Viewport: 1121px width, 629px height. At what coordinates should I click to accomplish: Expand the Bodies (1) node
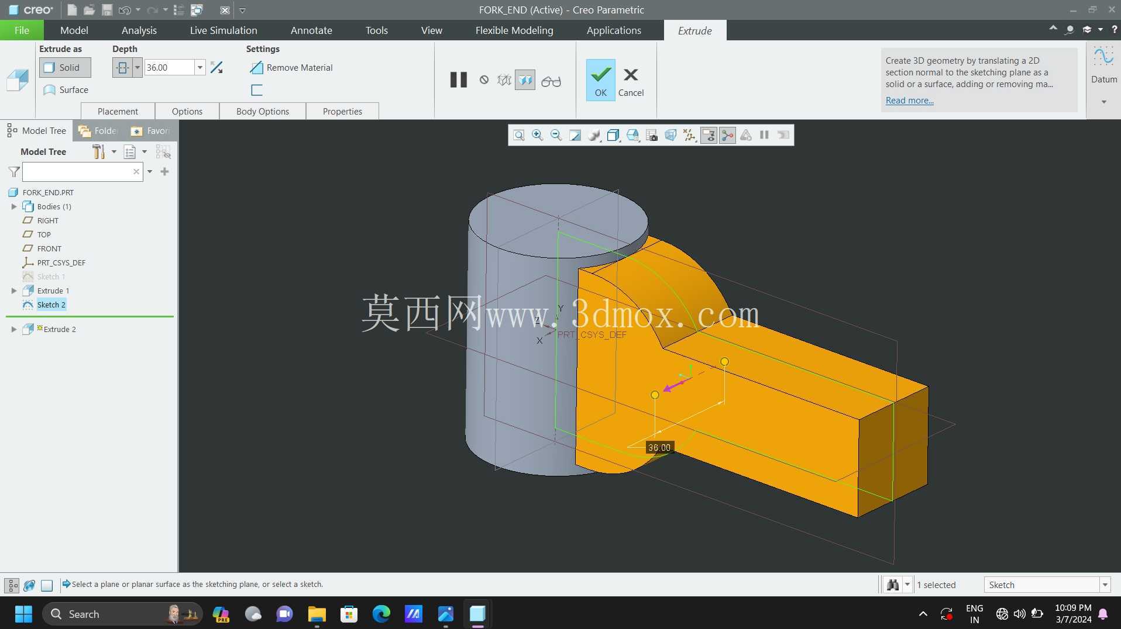tap(14, 206)
